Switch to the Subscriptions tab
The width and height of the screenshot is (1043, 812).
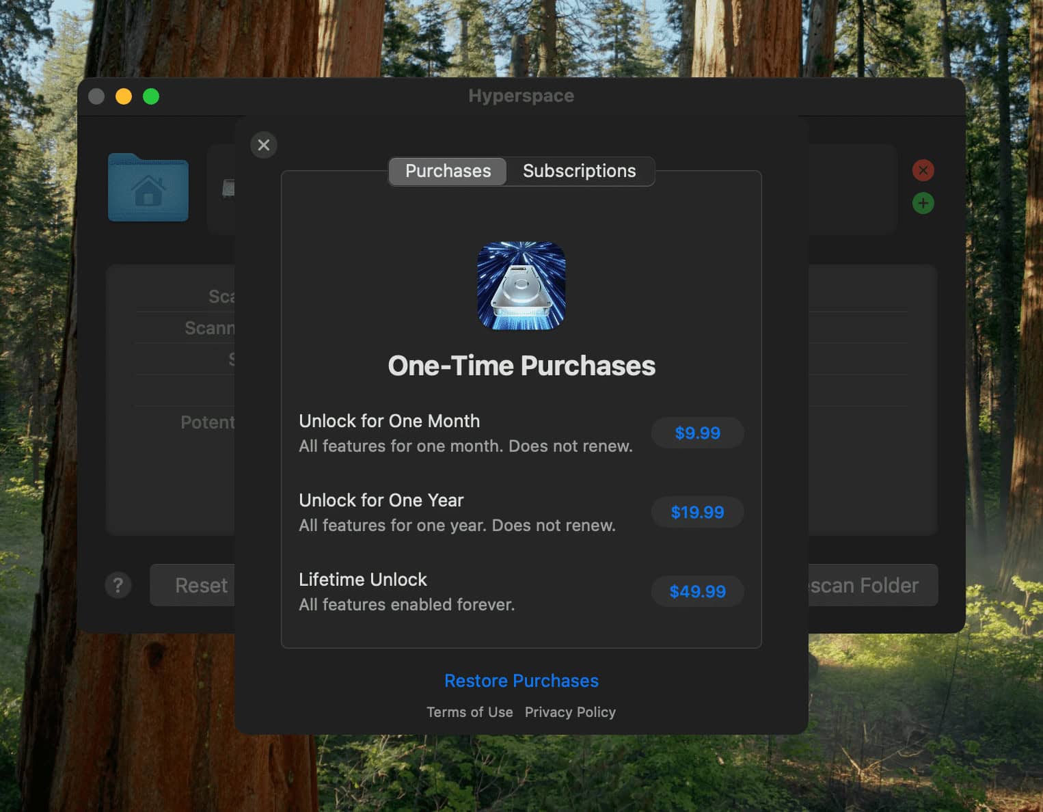[x=580, y=171]
